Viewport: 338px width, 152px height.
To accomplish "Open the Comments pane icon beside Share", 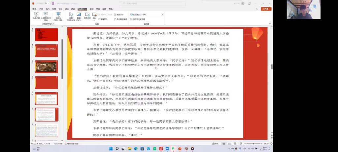I will click(x=257, y=9).
